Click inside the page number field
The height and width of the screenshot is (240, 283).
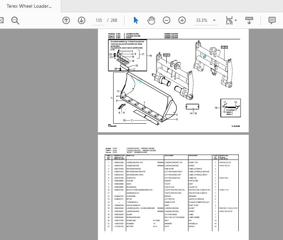point(99,20)
